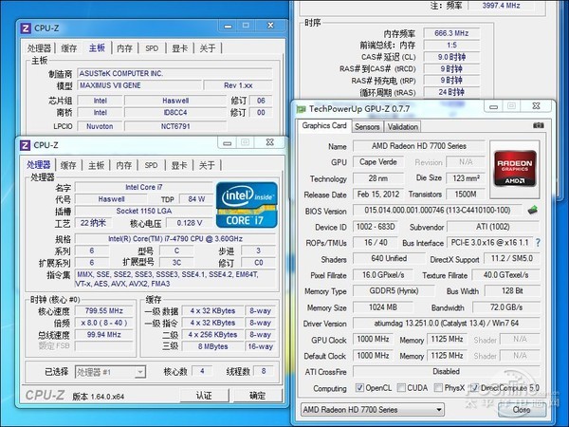Open the AMD Radeon HD 7700 Series dropdown

[x=373, y=410]
